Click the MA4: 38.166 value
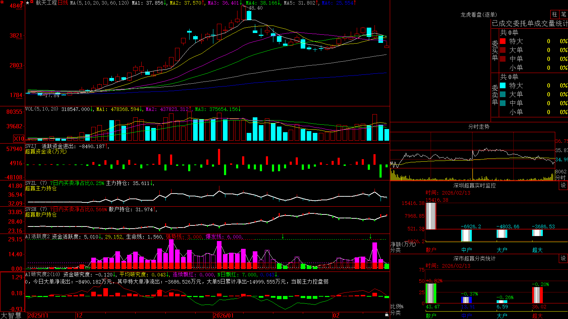The height and width of the screenshot is (319, 568). pyautogui.click(x=262, y=3)
